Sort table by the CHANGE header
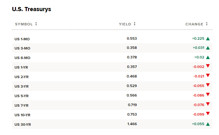This screenshot has width=219, height=135. (x=194, y=24)
